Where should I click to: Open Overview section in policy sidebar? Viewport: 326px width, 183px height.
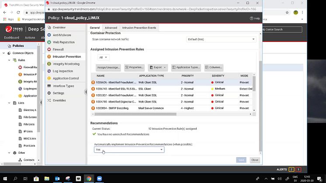coord(59,28)
